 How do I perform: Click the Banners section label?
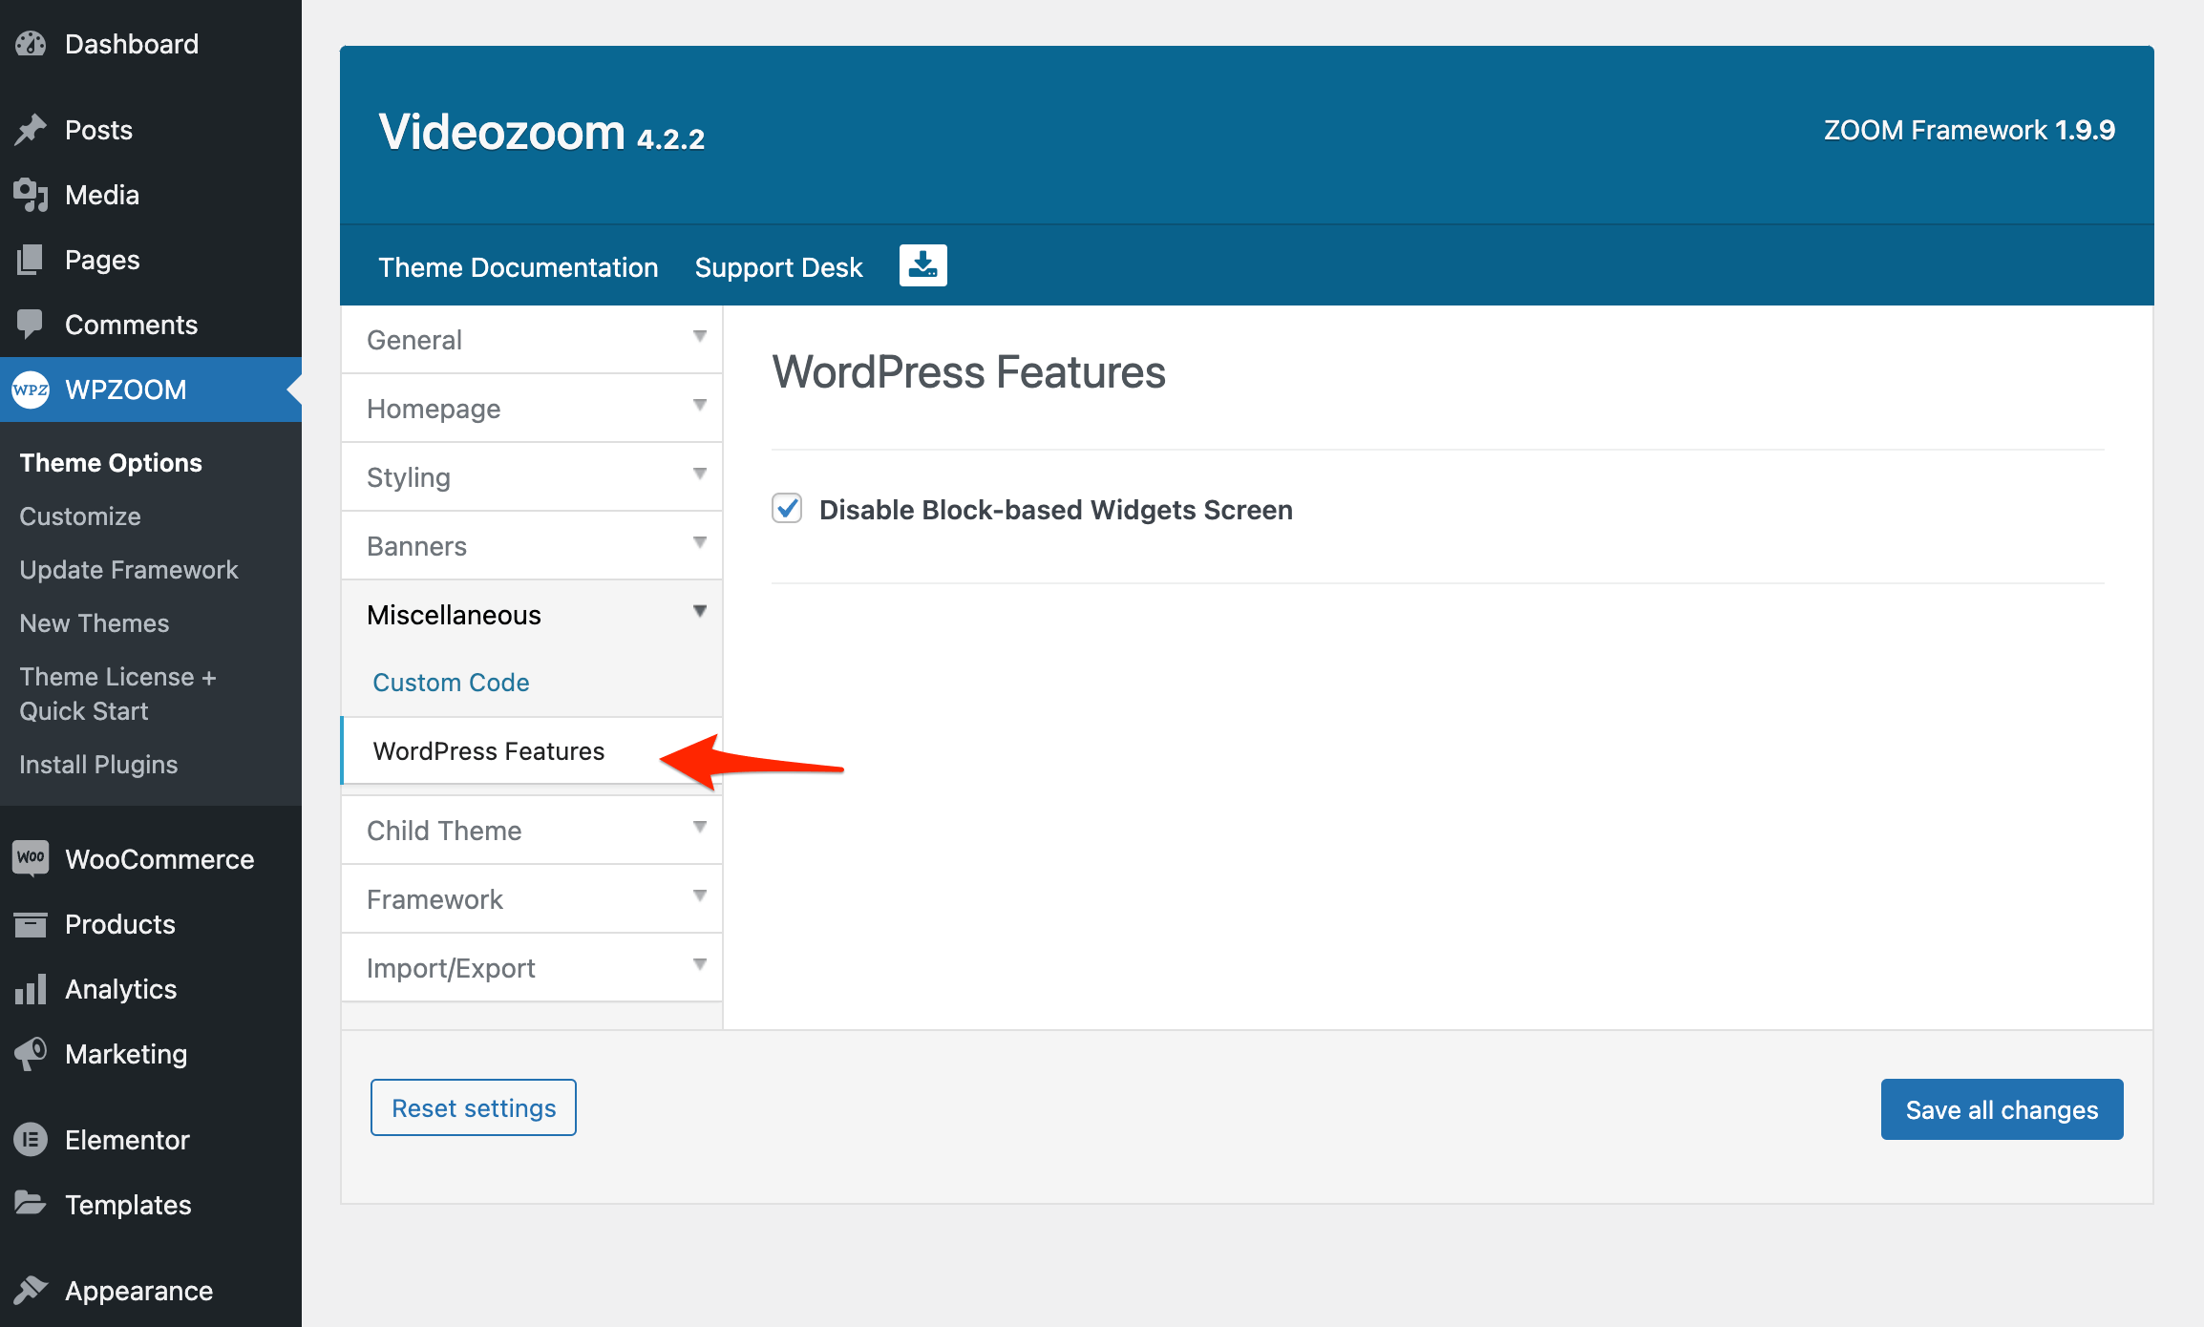416,546
